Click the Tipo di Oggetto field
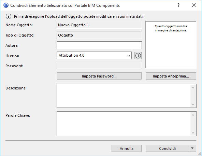 coord(99,35)
